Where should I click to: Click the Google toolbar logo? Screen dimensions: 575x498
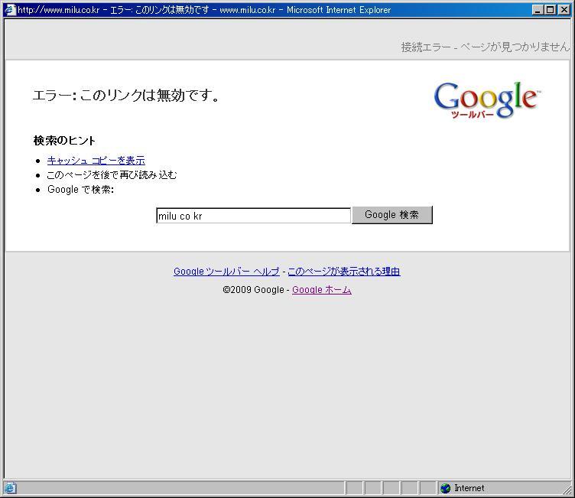[x=486, y=100]
